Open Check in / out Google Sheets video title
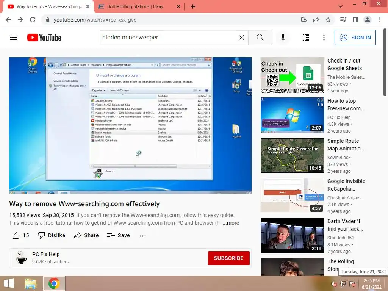This screenshot has height=291, width=388. pos(344,64)
